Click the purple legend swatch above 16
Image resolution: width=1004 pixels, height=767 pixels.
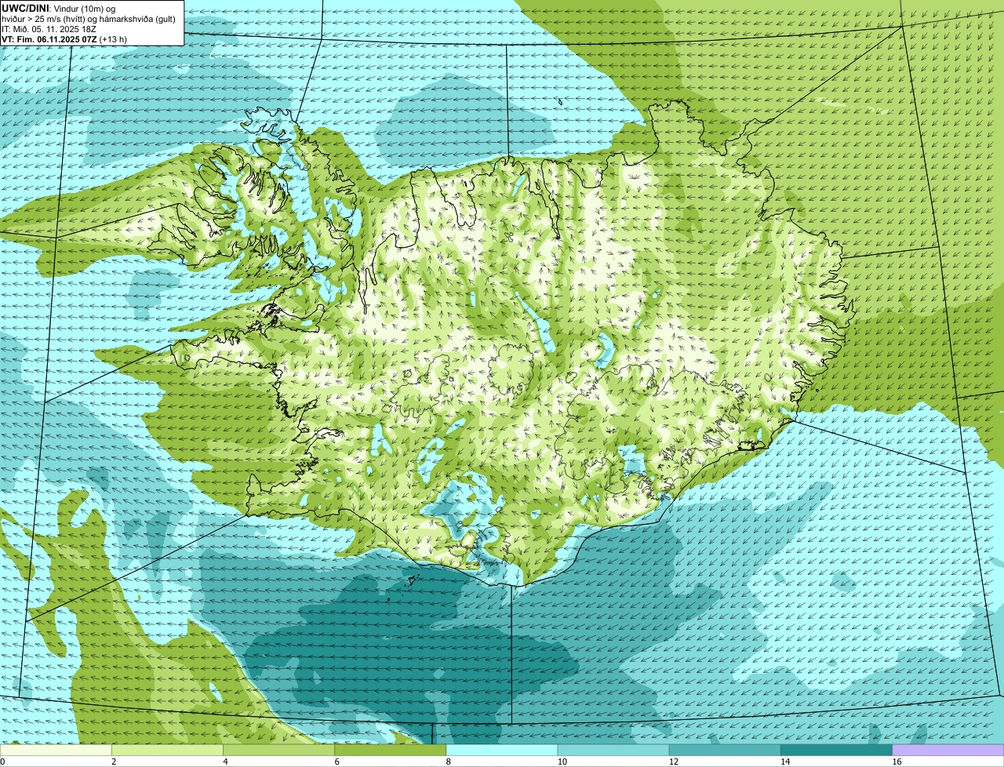[x=948, y=750]
